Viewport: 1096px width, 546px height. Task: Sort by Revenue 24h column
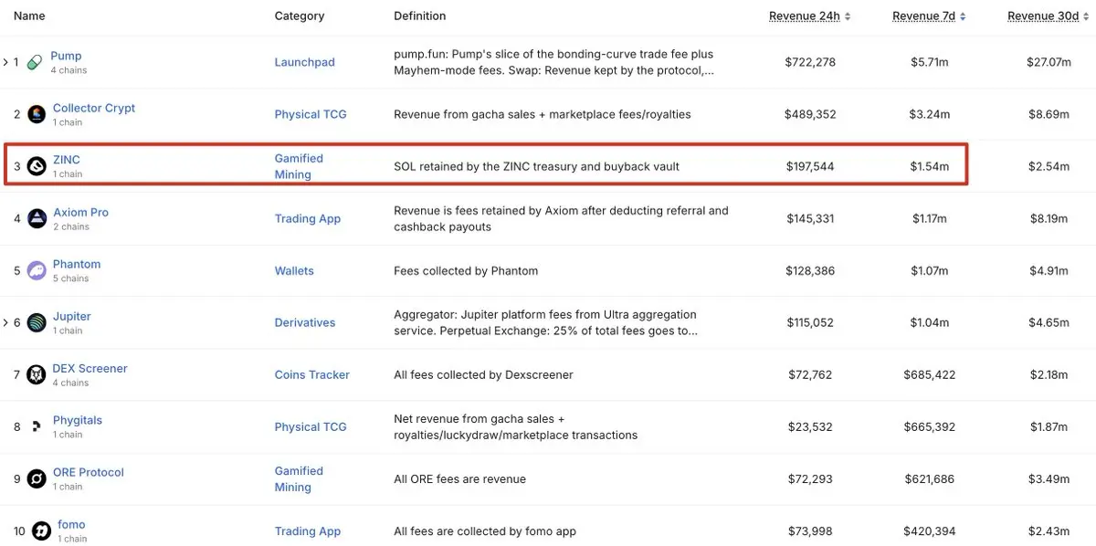coord(809,16)
